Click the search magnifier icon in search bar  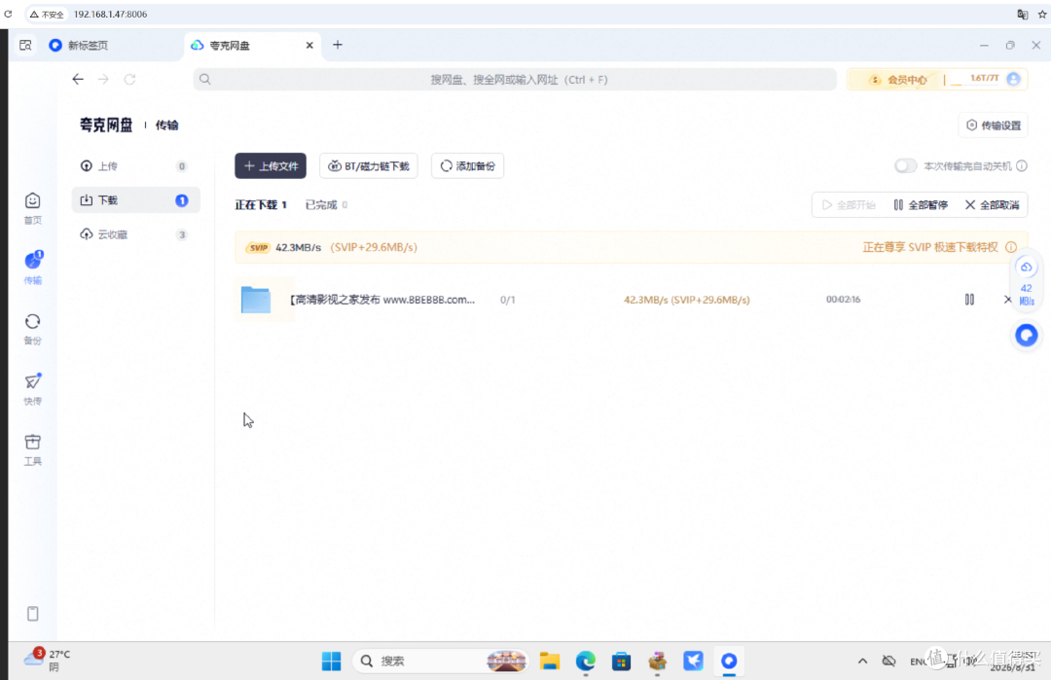click(x=205, y=79)
